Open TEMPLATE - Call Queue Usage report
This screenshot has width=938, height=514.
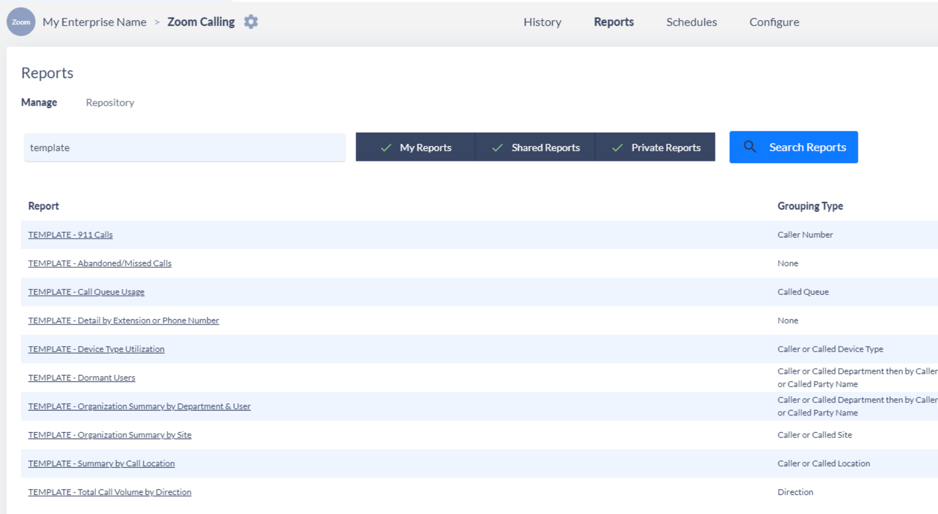point(86,292)
